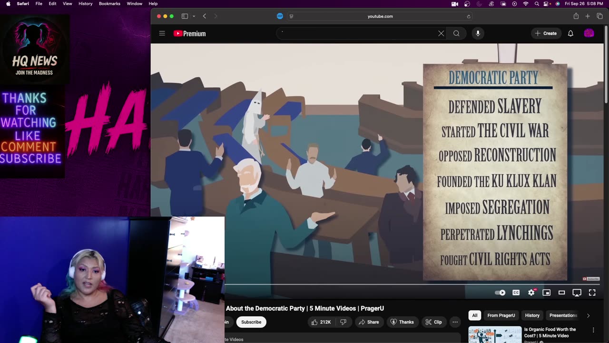
Task: Clear the YouTube search box
Action: coord(441,33)
